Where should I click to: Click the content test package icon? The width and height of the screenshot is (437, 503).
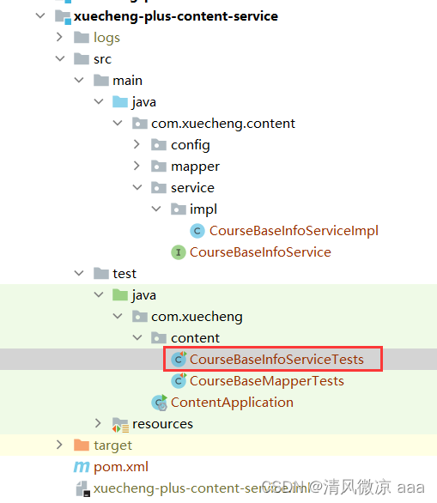pos(159,338)
